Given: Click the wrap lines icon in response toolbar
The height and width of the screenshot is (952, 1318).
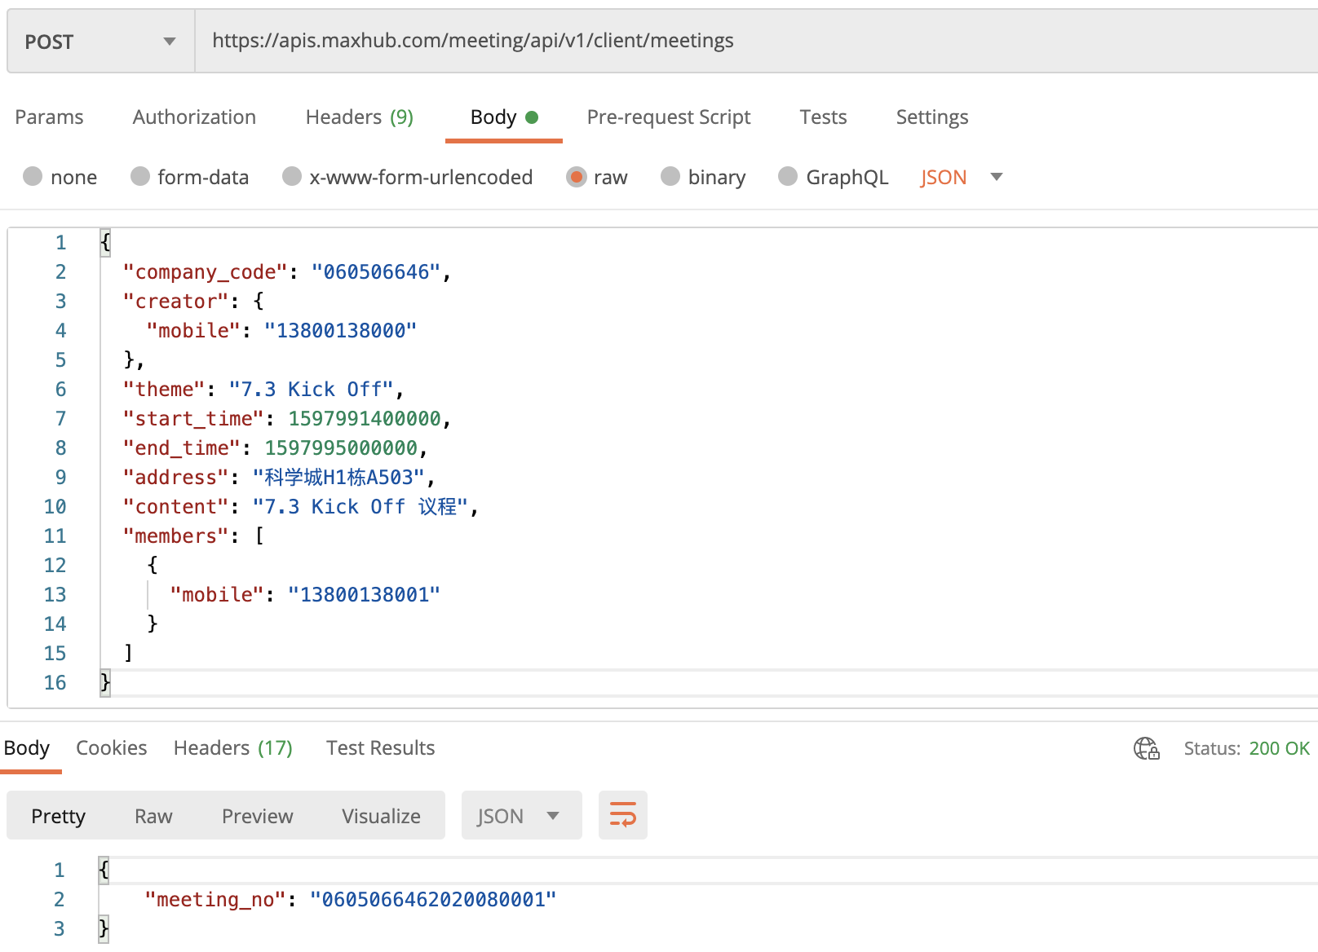Looking at the screenshot, I should click(x=622, y=815).
